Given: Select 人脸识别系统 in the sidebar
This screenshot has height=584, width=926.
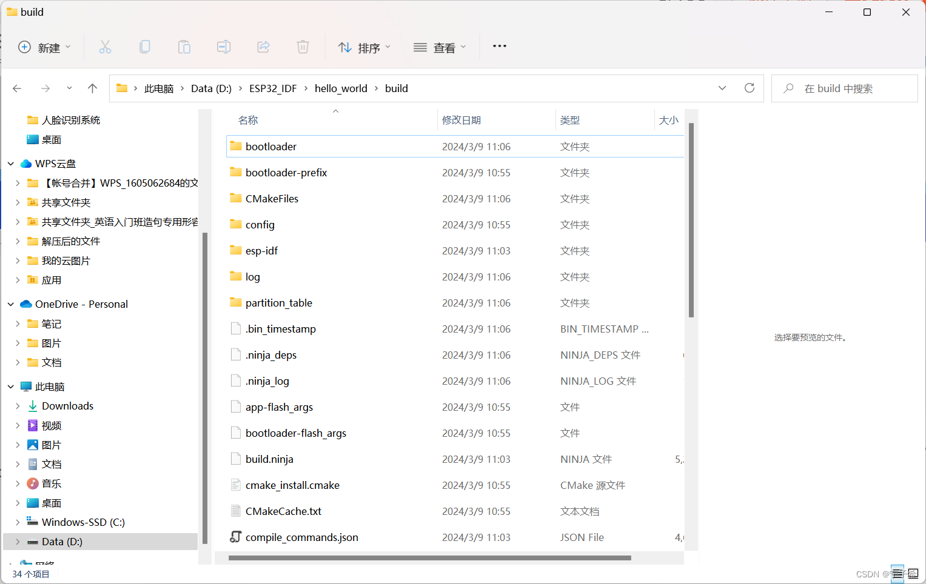Looking at the screenshot, I should (x=71, y=120).
